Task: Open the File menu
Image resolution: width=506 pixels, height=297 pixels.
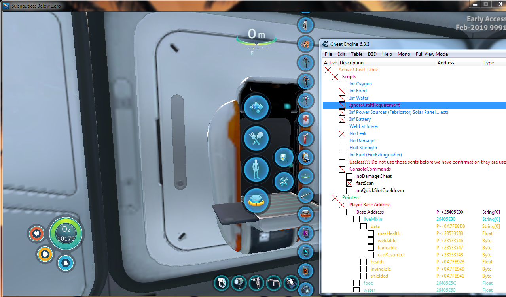Action: click(328, 54)
